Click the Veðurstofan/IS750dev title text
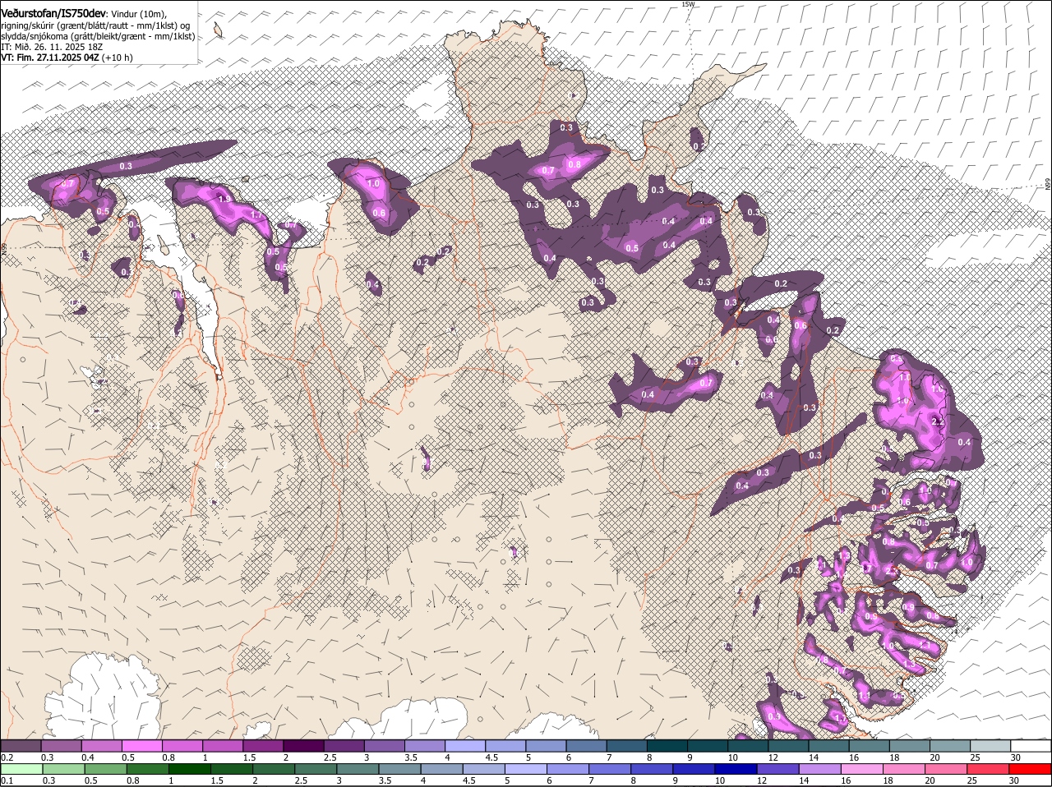The height and width of the screenshot is (787, 1052). 53,14
